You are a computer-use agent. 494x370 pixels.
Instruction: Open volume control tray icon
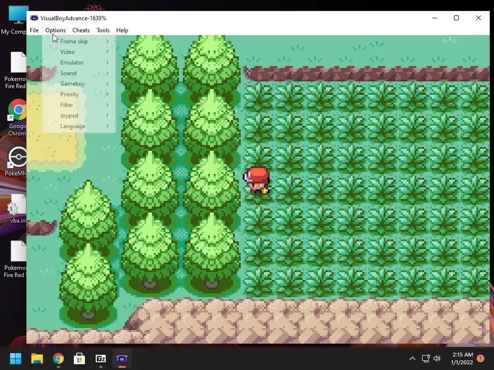[x=437, y=358]
